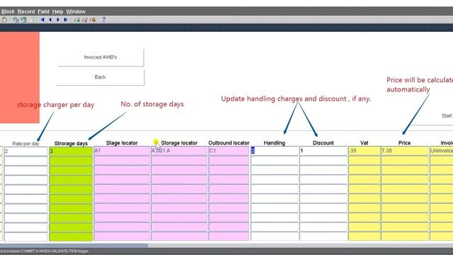The height and width of the screenshot is (255, 453).
Task: Click the COMMIT trigger status bar message
Action: point(44,251)
